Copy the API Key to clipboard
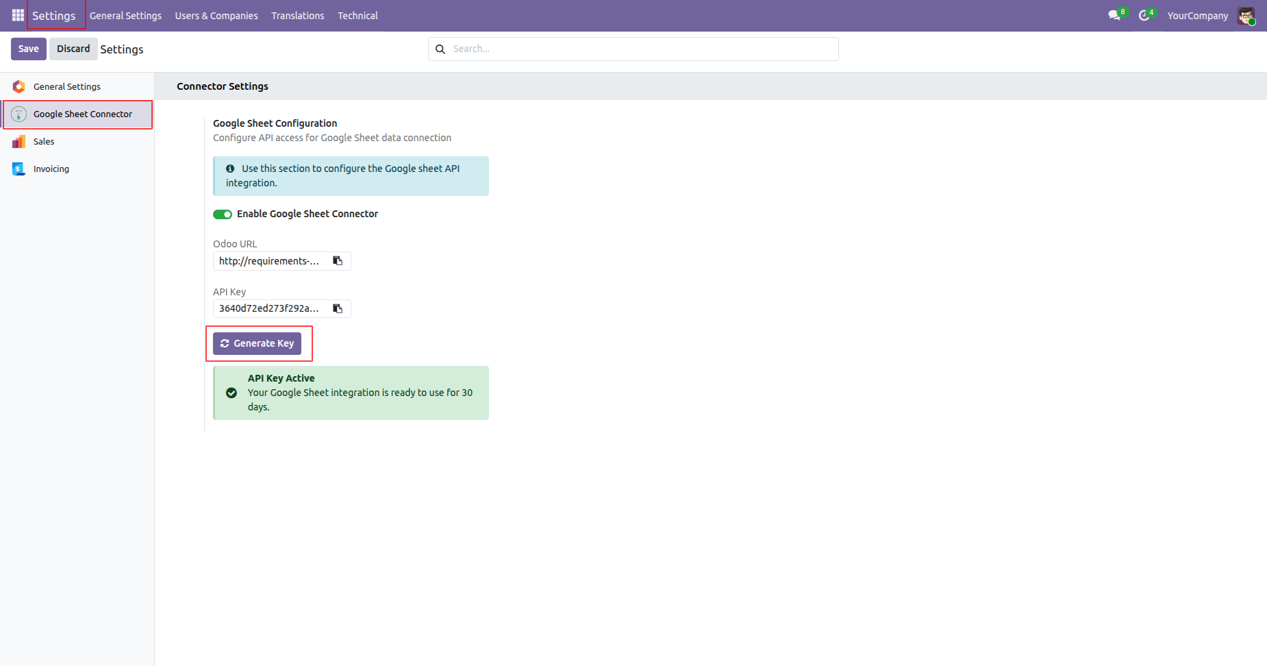This screenshot has height=666, width=1267. pyautogui.click(x=338, y=308)
